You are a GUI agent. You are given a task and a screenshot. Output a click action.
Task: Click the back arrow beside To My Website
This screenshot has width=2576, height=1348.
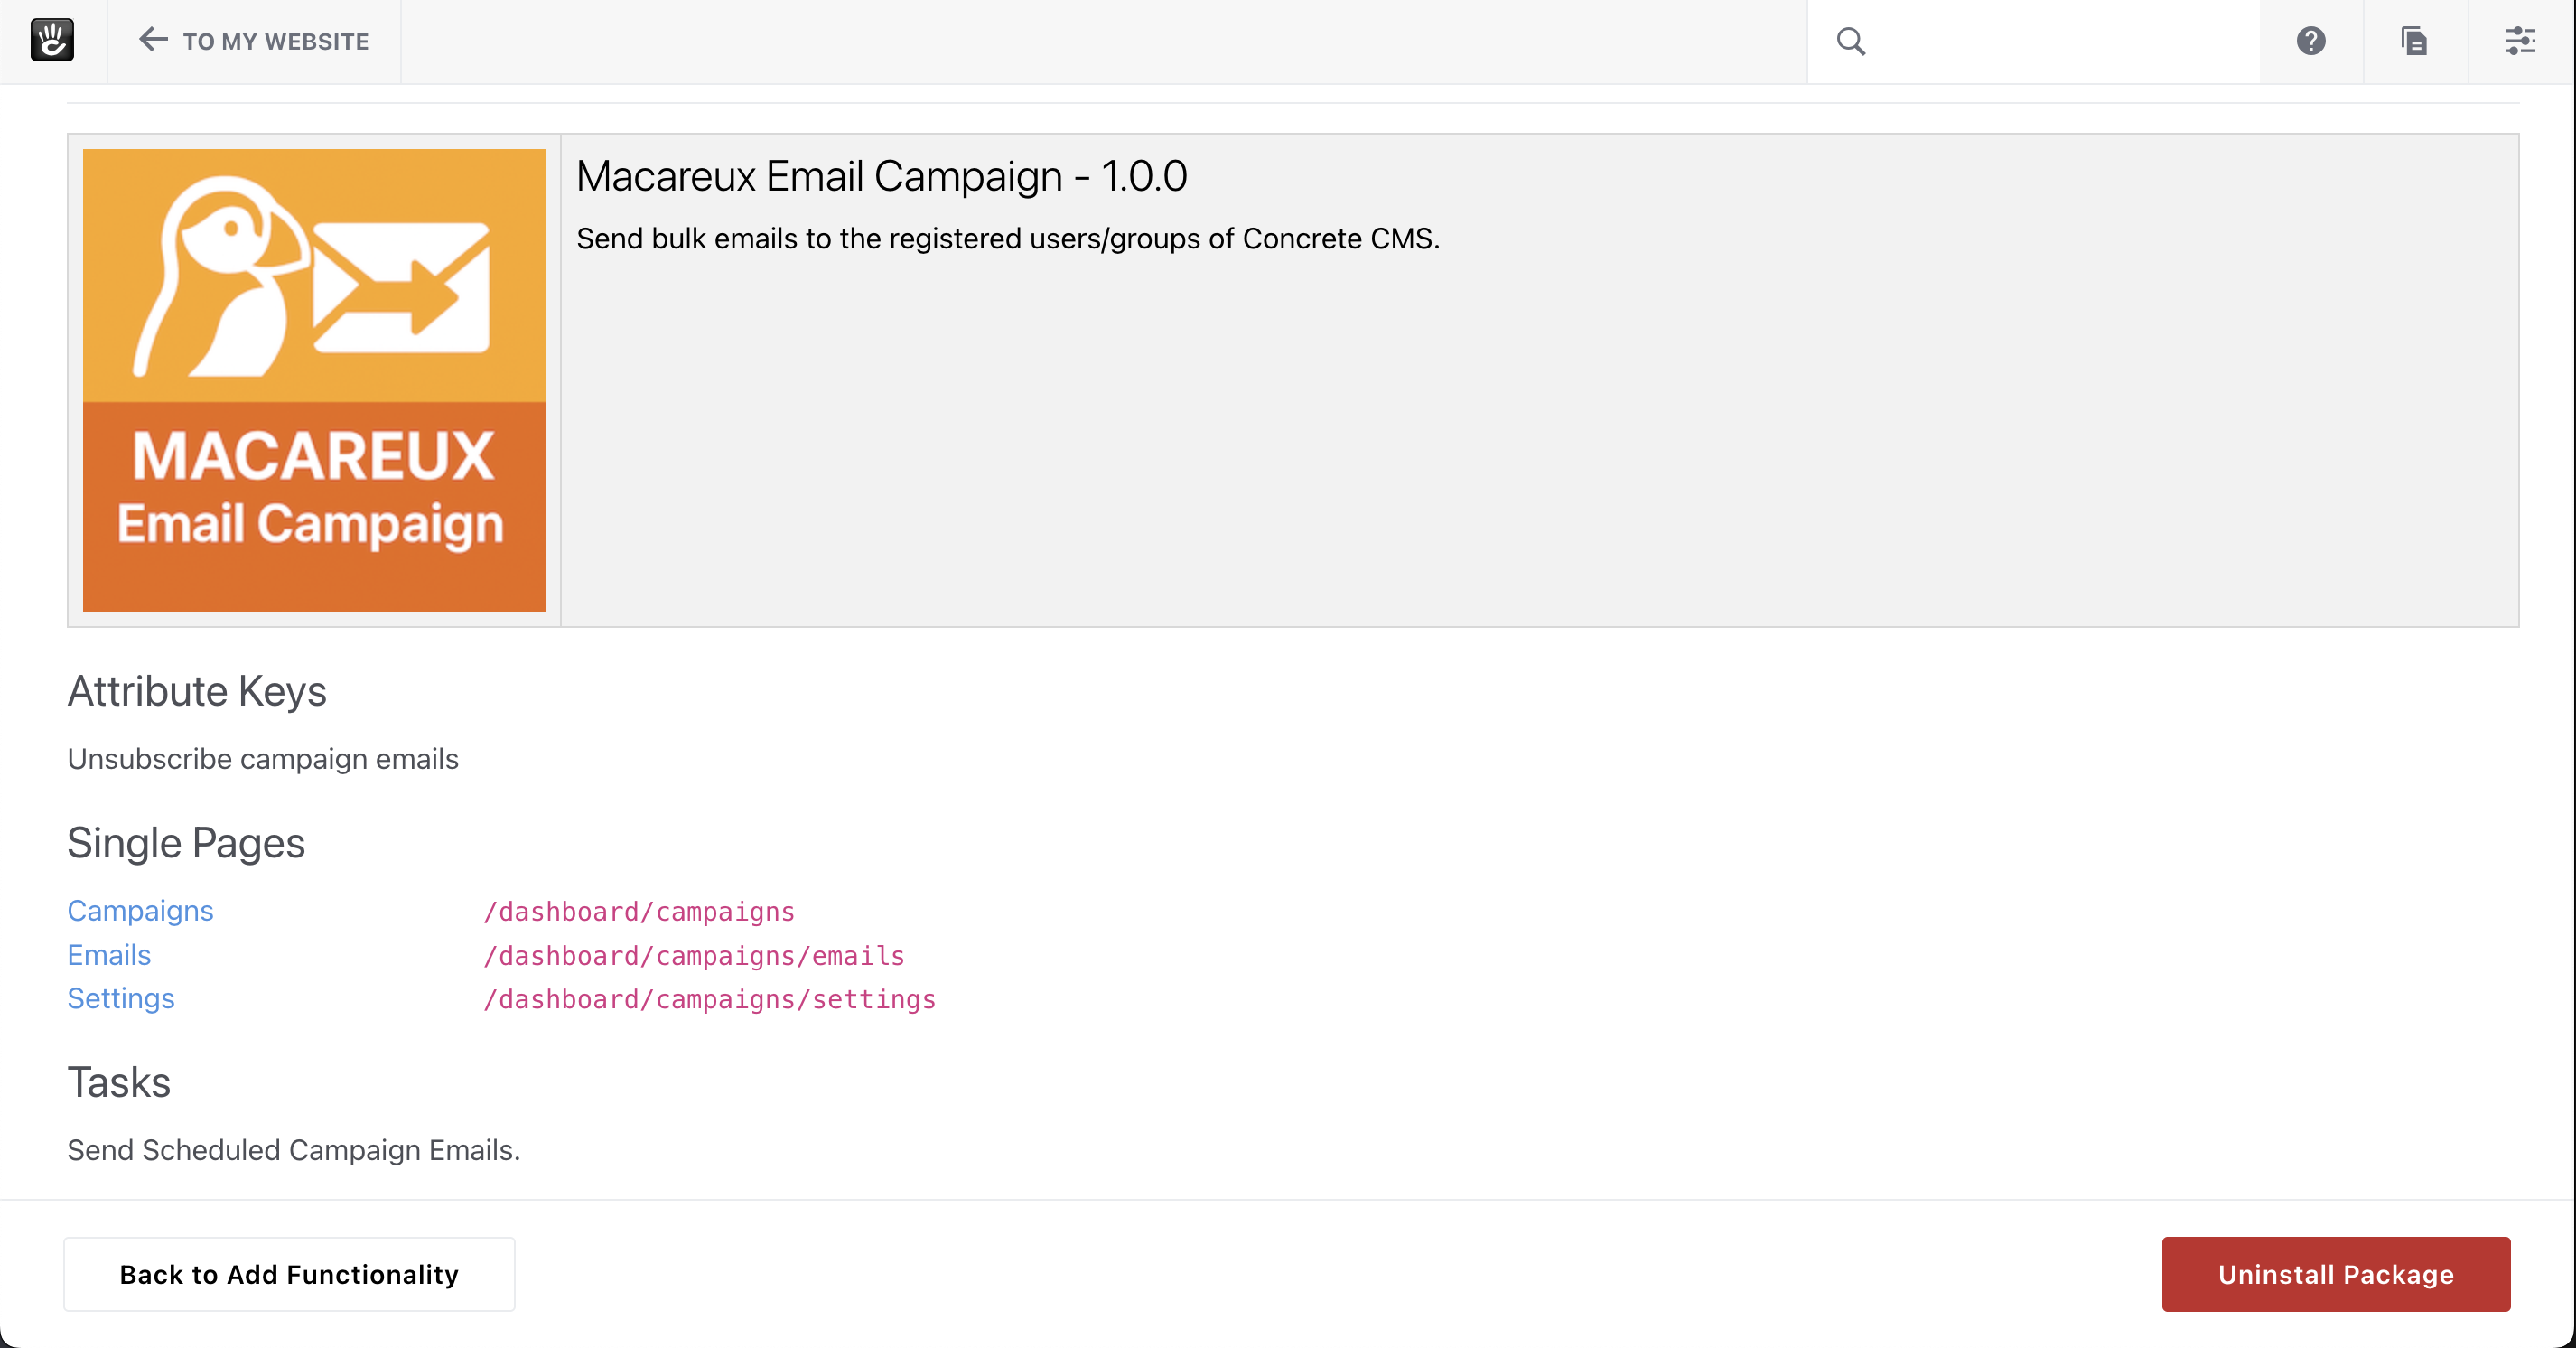point(152,40)
